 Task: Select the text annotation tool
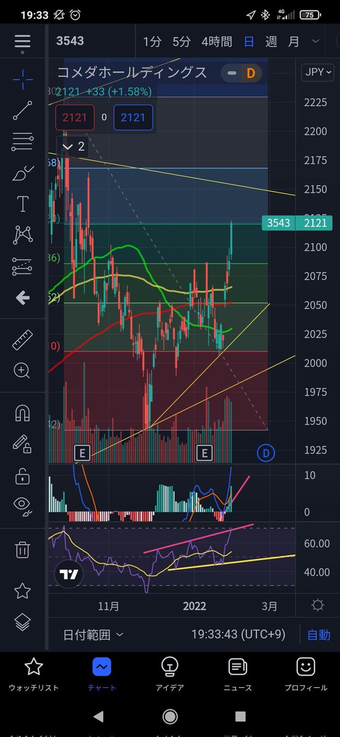pyautogui.click(x=23, y=204)
